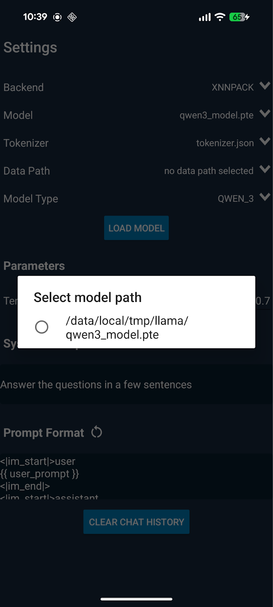Click the system prompt text field
273x607 pixels.
click(x=136, y=385)
